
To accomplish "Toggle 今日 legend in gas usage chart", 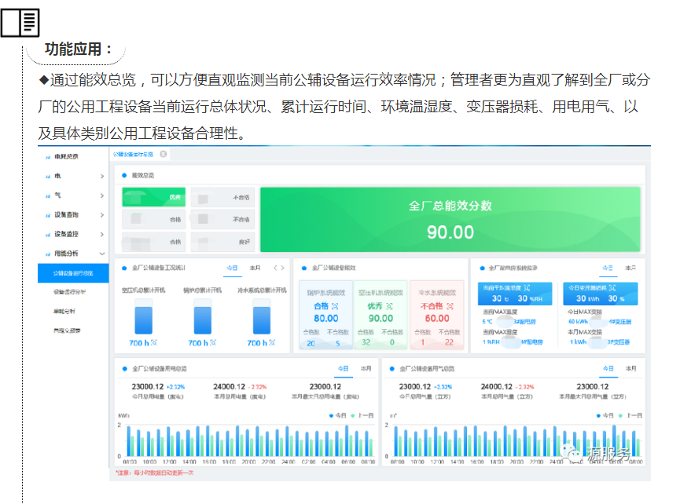I will [604, 415].
